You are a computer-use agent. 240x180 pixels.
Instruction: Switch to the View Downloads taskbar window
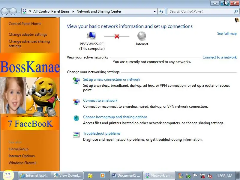point(67,175)
